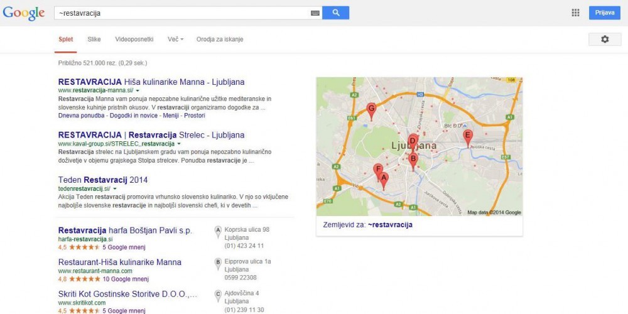The image size is (628, 314).
Task: Click map pin E
Action: pyautogui.click(x=467, y=138)
